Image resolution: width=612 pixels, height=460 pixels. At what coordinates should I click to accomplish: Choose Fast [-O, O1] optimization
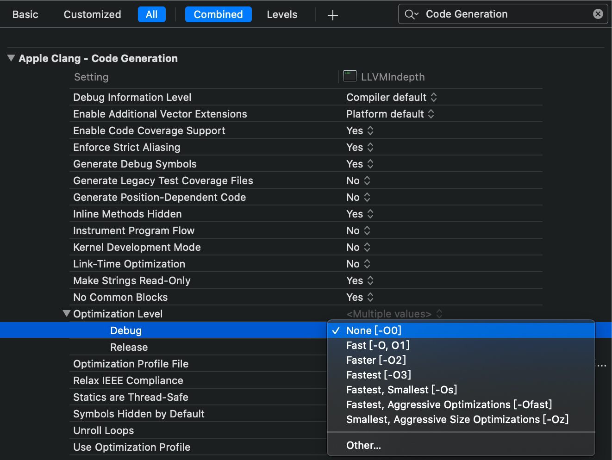tap(461, 345)
